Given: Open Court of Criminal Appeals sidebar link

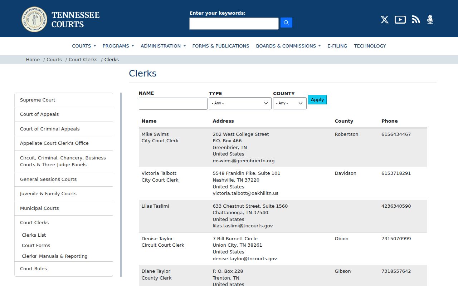Looking at the screenshot, I should coord(64,129).
